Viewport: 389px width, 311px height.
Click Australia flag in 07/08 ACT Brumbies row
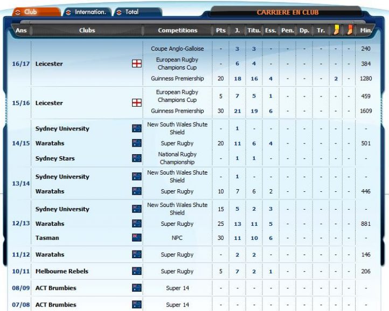137,305
